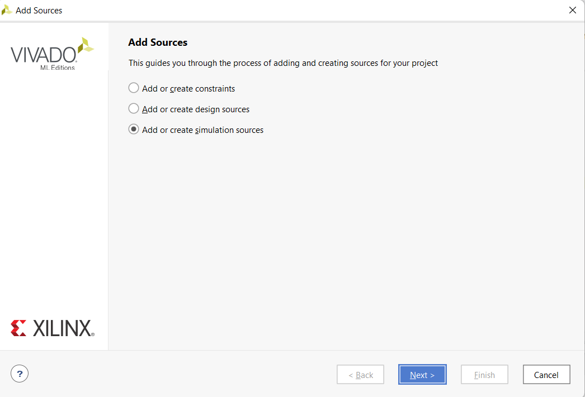
Task: Click the green leaf emblem beside VIVADO
Action: [x=86, y=45]
